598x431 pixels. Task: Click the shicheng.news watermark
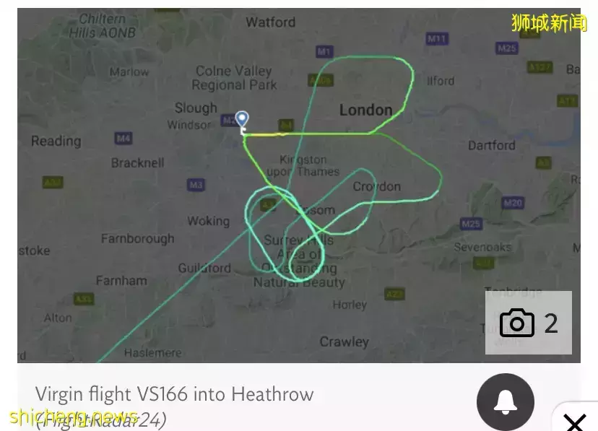[74, 416]
